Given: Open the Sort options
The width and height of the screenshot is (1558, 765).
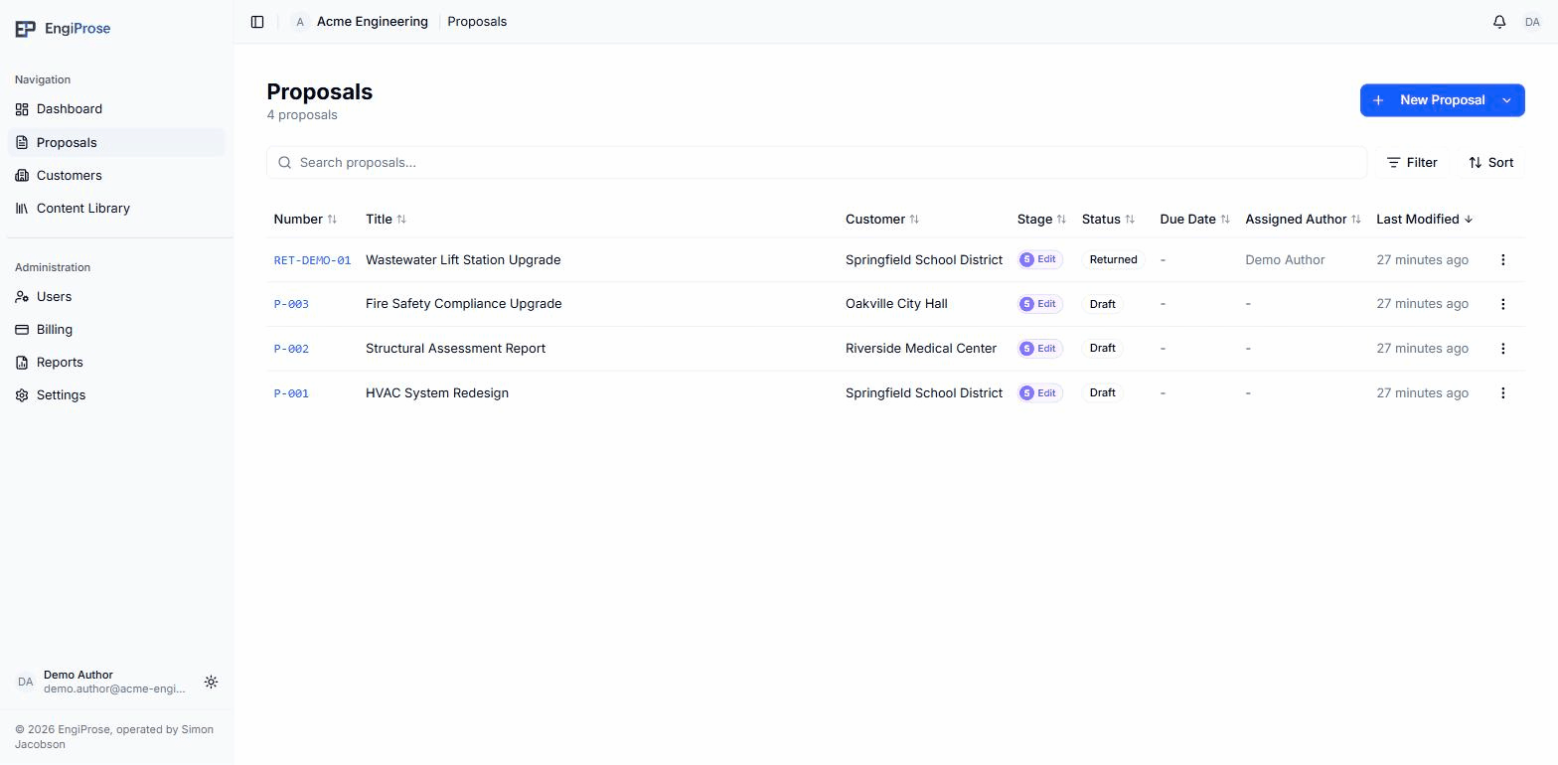Looking at the screenshot, I should 1491,163.
